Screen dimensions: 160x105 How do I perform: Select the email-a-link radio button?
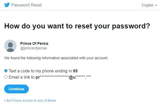(6, 77)
